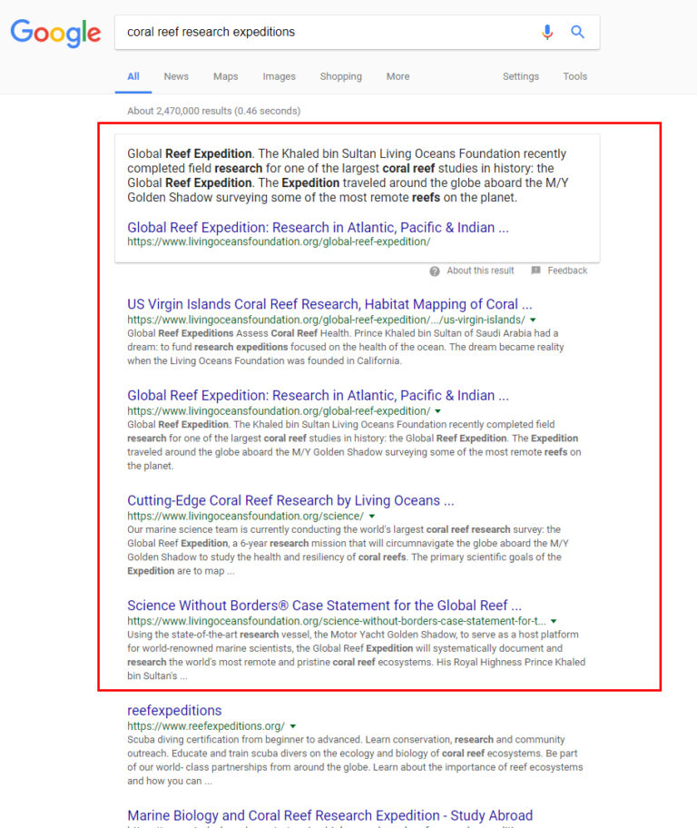Open the Settings menu
This screenshot has width=697, height=828.
[521, 76]
